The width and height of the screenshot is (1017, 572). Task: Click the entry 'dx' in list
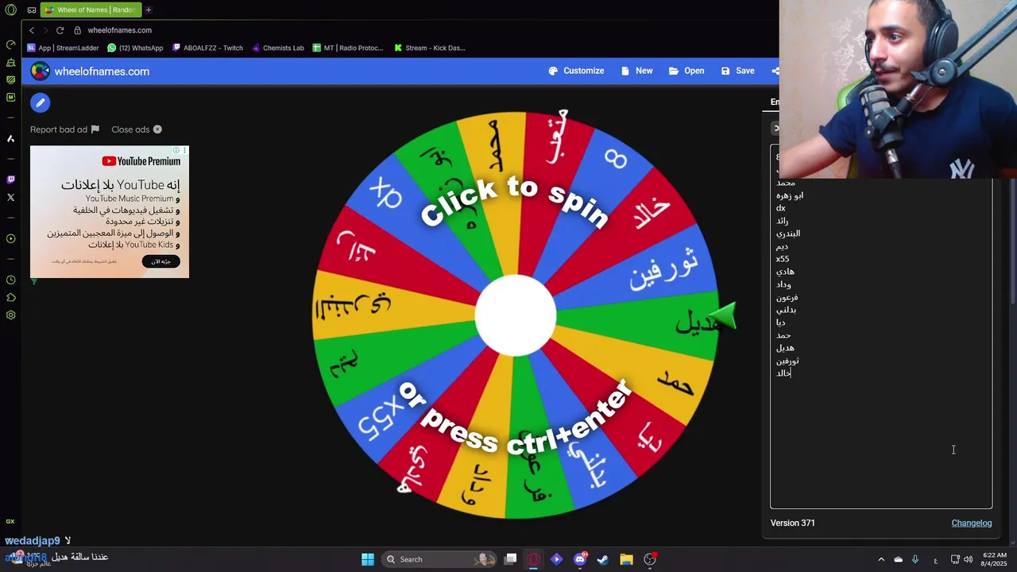tap(781, 208)
